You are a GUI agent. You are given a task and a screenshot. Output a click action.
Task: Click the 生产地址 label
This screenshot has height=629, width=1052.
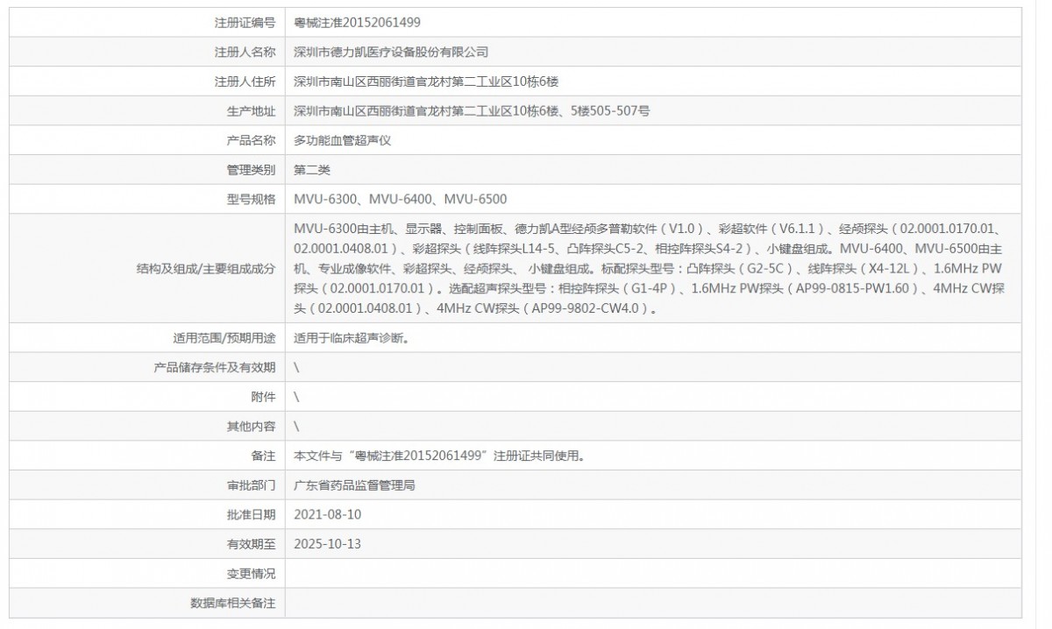[x=251, y=111]
